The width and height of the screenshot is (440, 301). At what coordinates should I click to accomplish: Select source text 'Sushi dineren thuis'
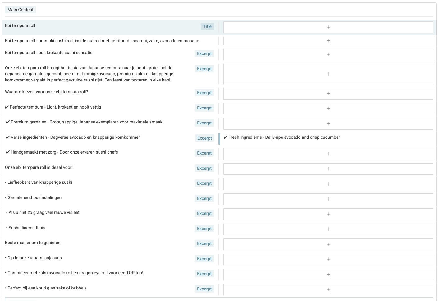point(26,228)
